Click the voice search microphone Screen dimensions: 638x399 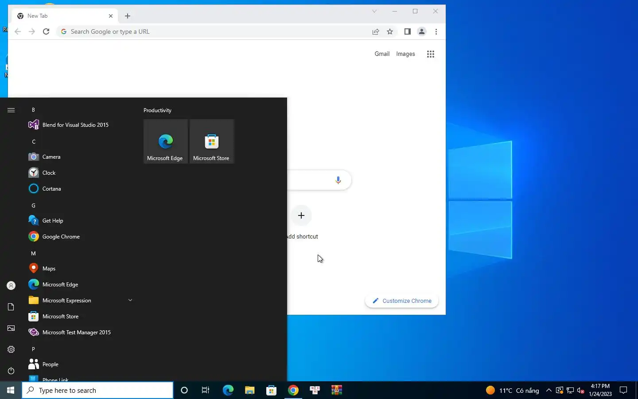click(x=338, y=180)
